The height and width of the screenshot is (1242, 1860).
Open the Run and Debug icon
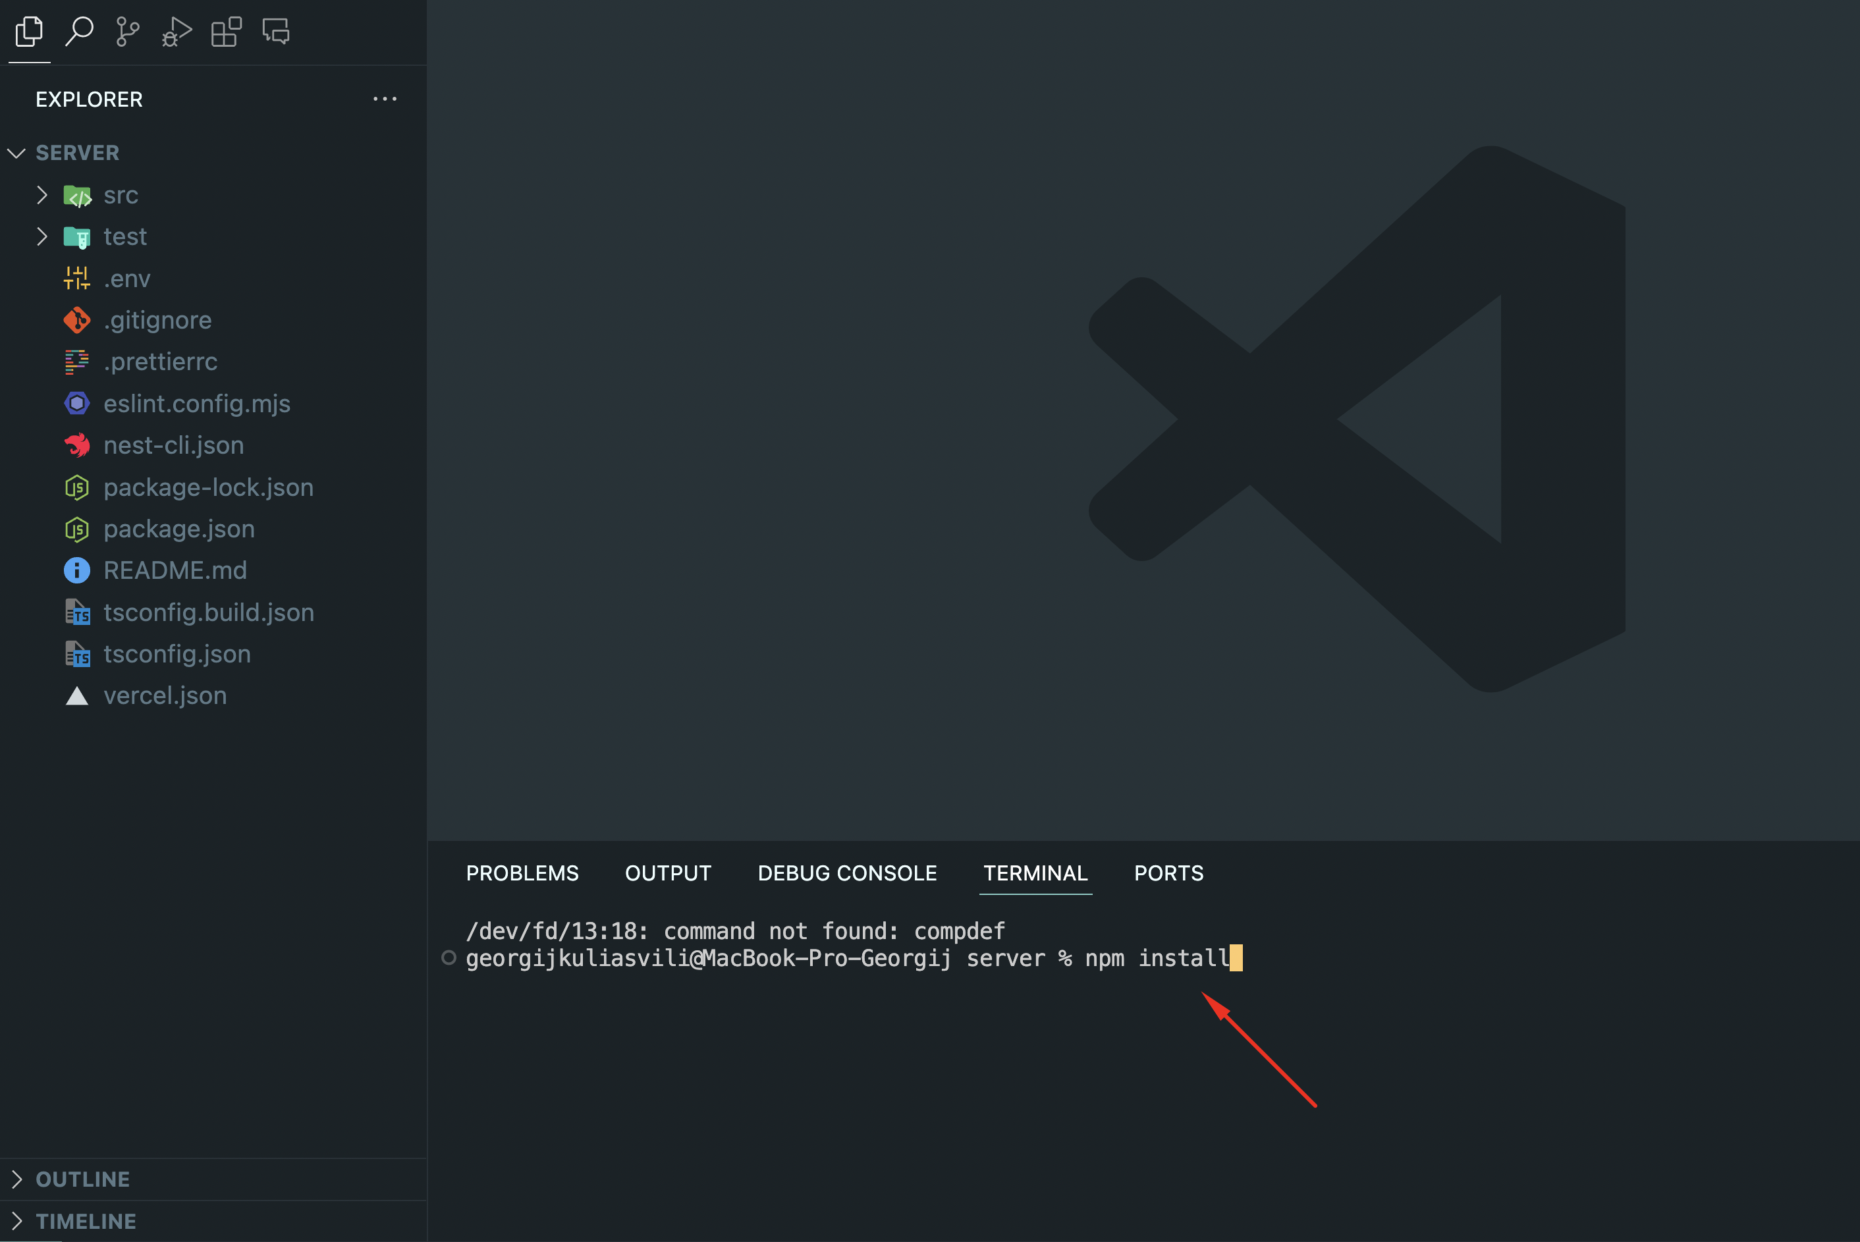click(177, 32)
